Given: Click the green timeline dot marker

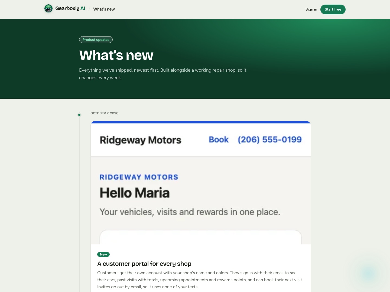Looking at the screenshot, I should [x=79, y=115].
